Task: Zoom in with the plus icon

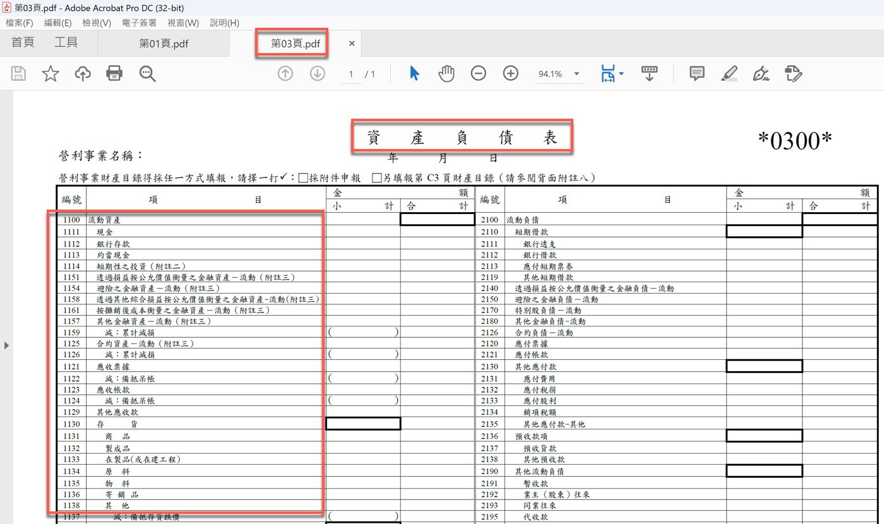Action: click(x=510, y=74)
